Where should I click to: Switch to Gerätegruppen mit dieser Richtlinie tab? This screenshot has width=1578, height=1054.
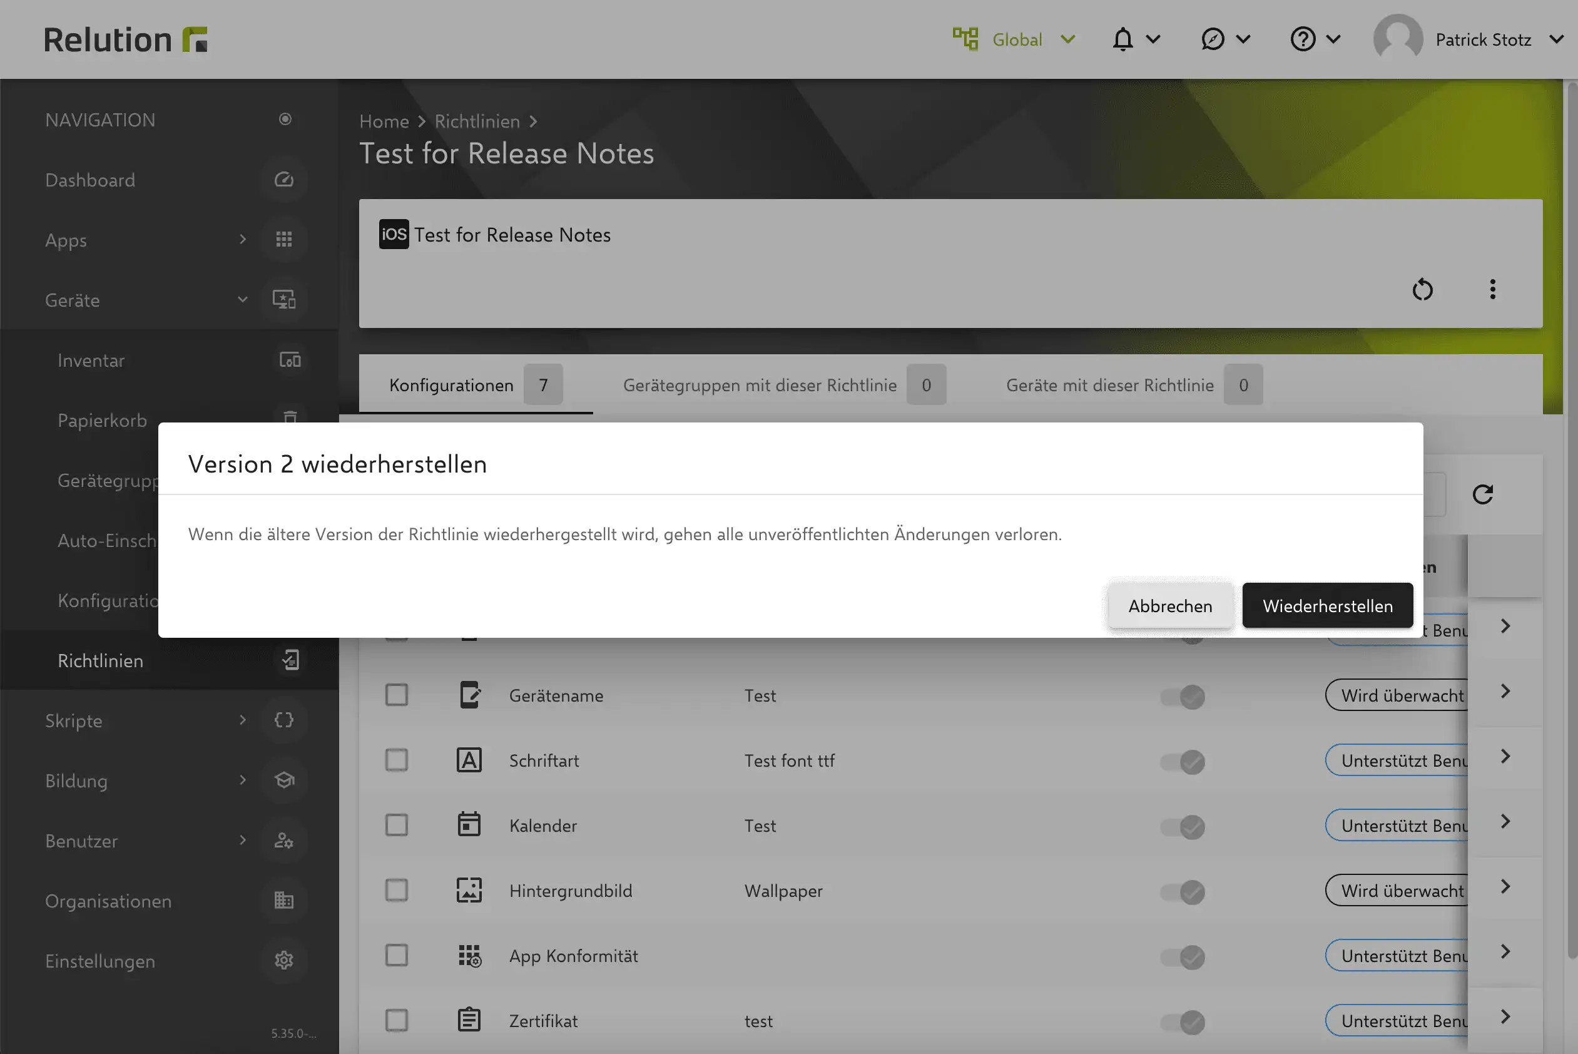784,384
